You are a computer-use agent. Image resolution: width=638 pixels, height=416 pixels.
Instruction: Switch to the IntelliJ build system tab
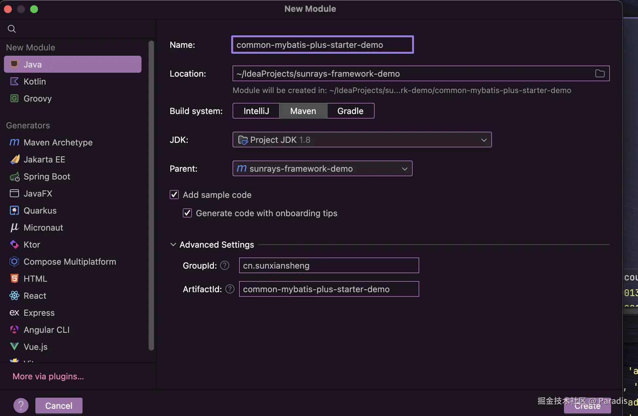pyautogui.click(x=256, y=111)
